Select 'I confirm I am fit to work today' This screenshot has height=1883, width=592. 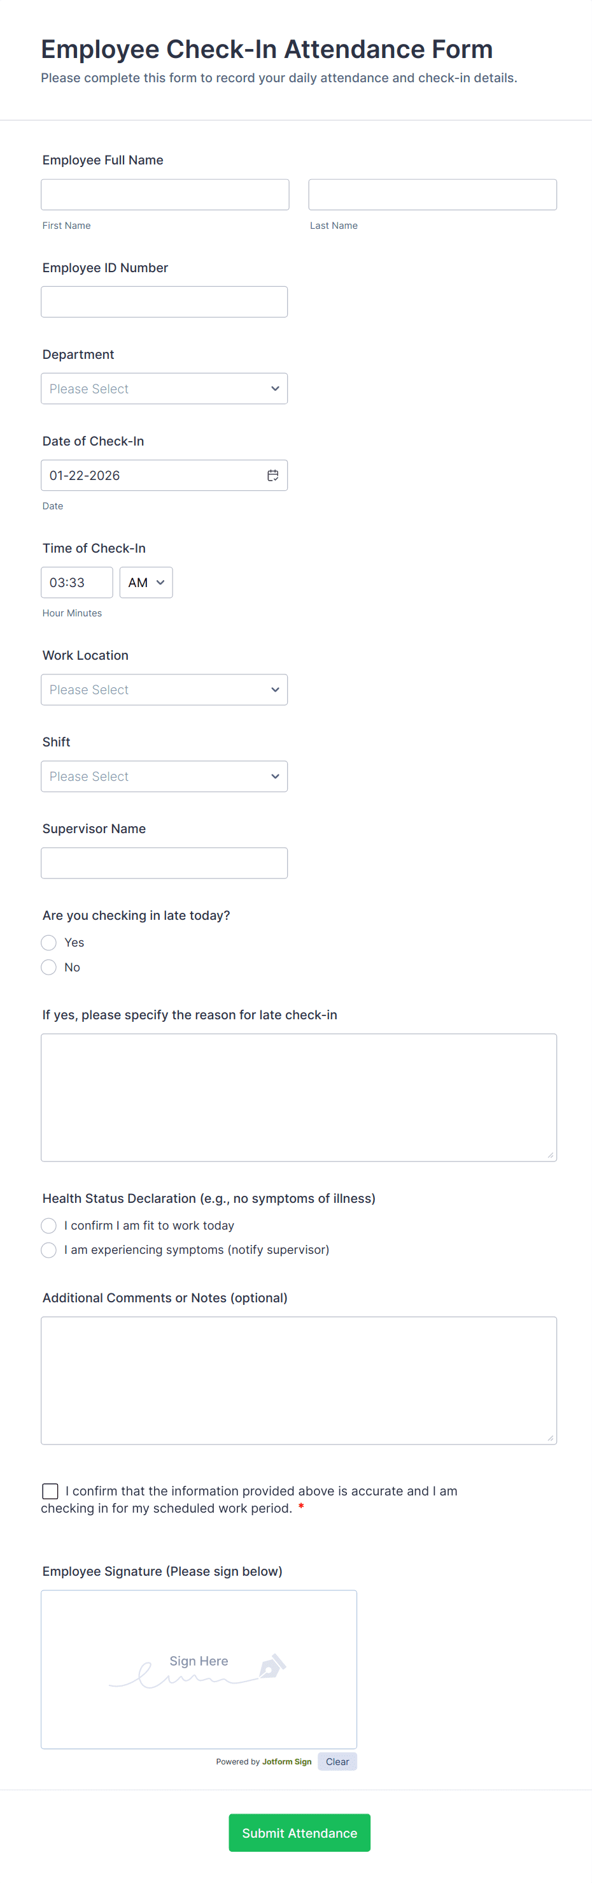(48, 1225)
